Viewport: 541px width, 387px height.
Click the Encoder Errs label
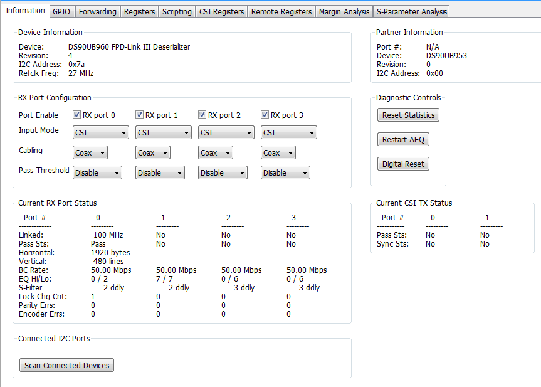(41, 314)
